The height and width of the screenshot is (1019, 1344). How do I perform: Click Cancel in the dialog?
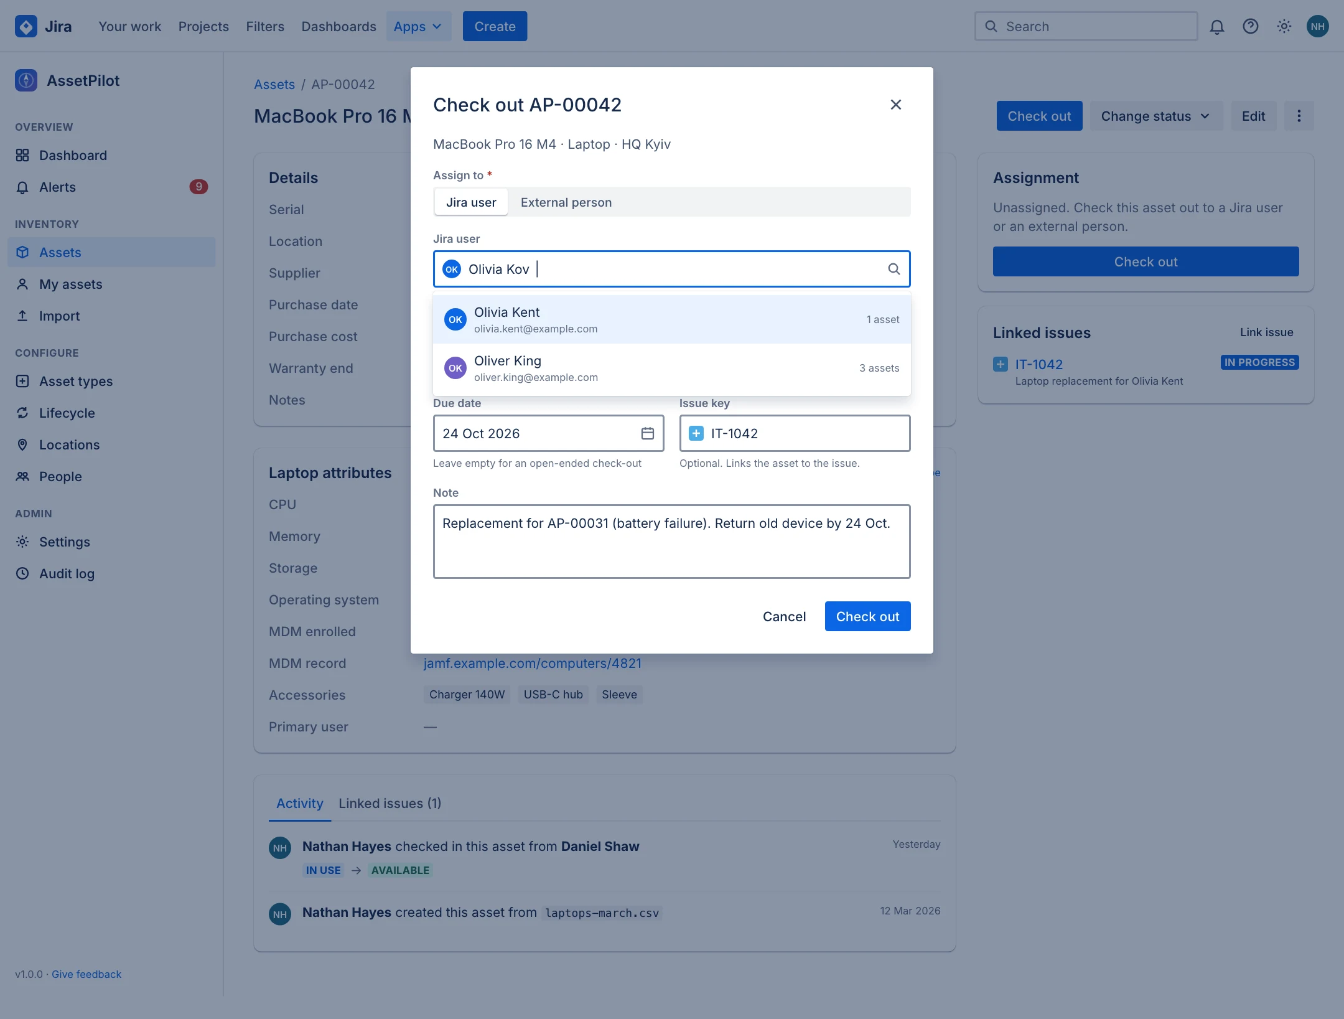[784, 616]
